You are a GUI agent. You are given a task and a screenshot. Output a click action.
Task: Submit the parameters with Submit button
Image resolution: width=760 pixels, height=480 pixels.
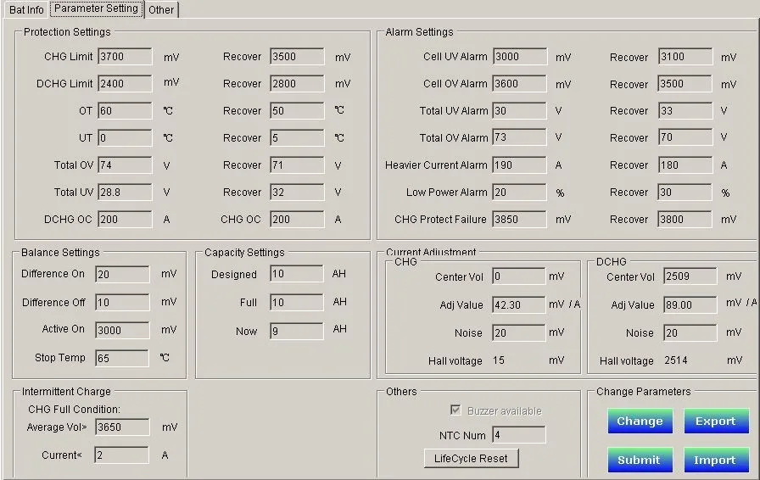tap(640, 460)
